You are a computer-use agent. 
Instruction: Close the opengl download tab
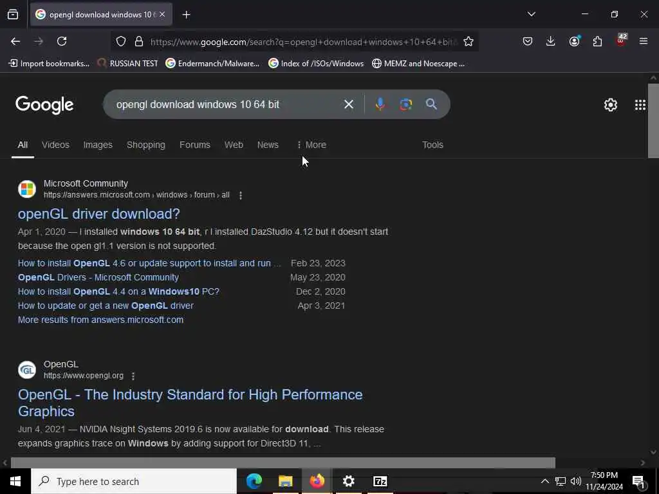click(x=162, y=15)
